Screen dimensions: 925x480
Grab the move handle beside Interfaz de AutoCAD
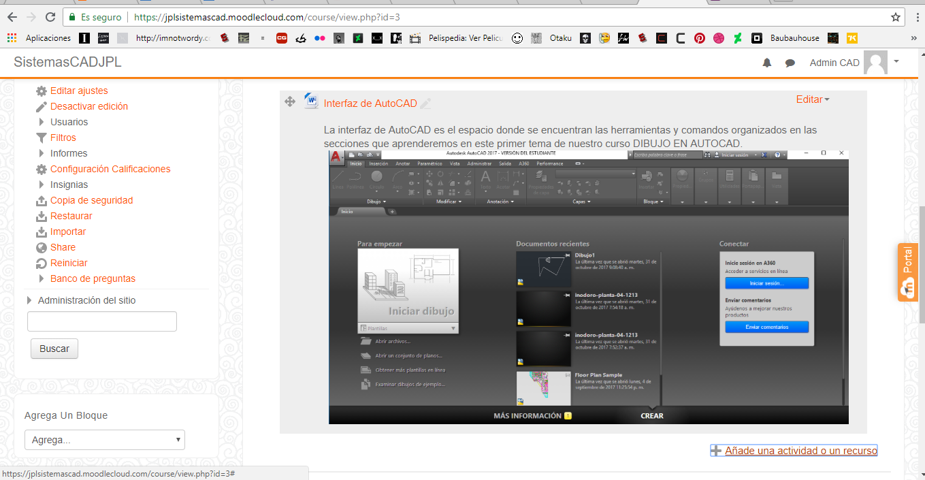(x=289, y=101)
